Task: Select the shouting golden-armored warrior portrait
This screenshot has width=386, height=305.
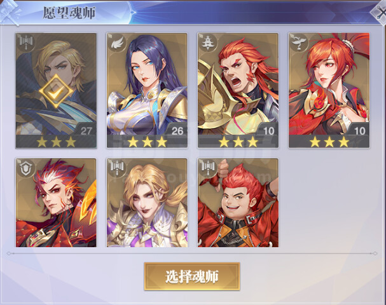Action: pos(238,90)
